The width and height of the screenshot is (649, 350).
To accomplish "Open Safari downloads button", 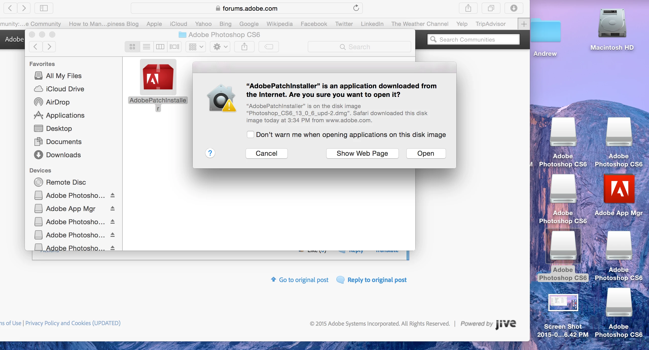I will coord(514,8).
